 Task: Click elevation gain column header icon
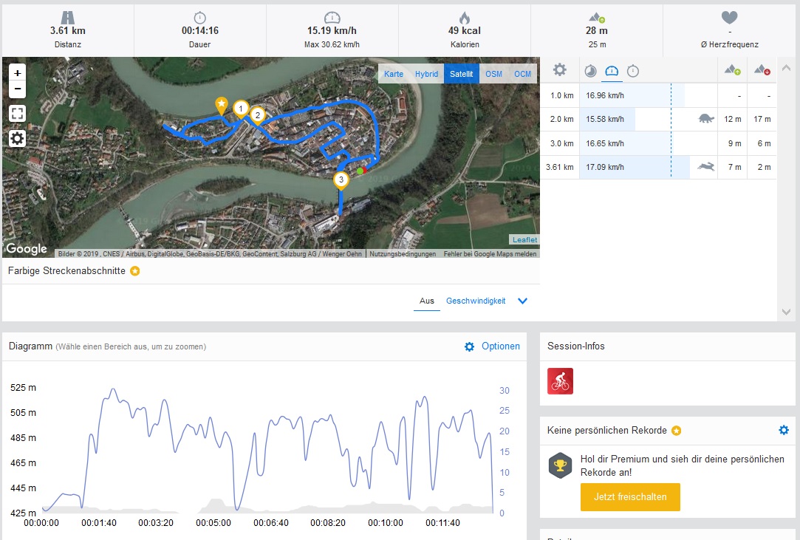tap(732, 70)
